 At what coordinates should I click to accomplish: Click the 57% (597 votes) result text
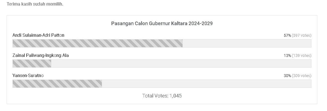click(297, 35)
